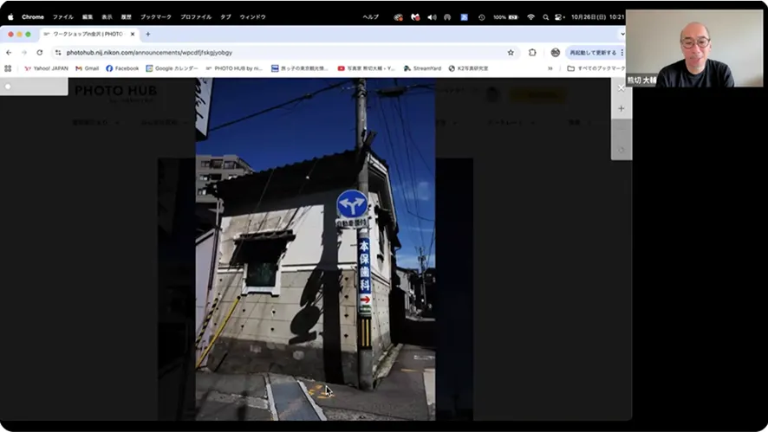Click the address bar URL field
Screen dimensions: 768x432
(260, 52)
